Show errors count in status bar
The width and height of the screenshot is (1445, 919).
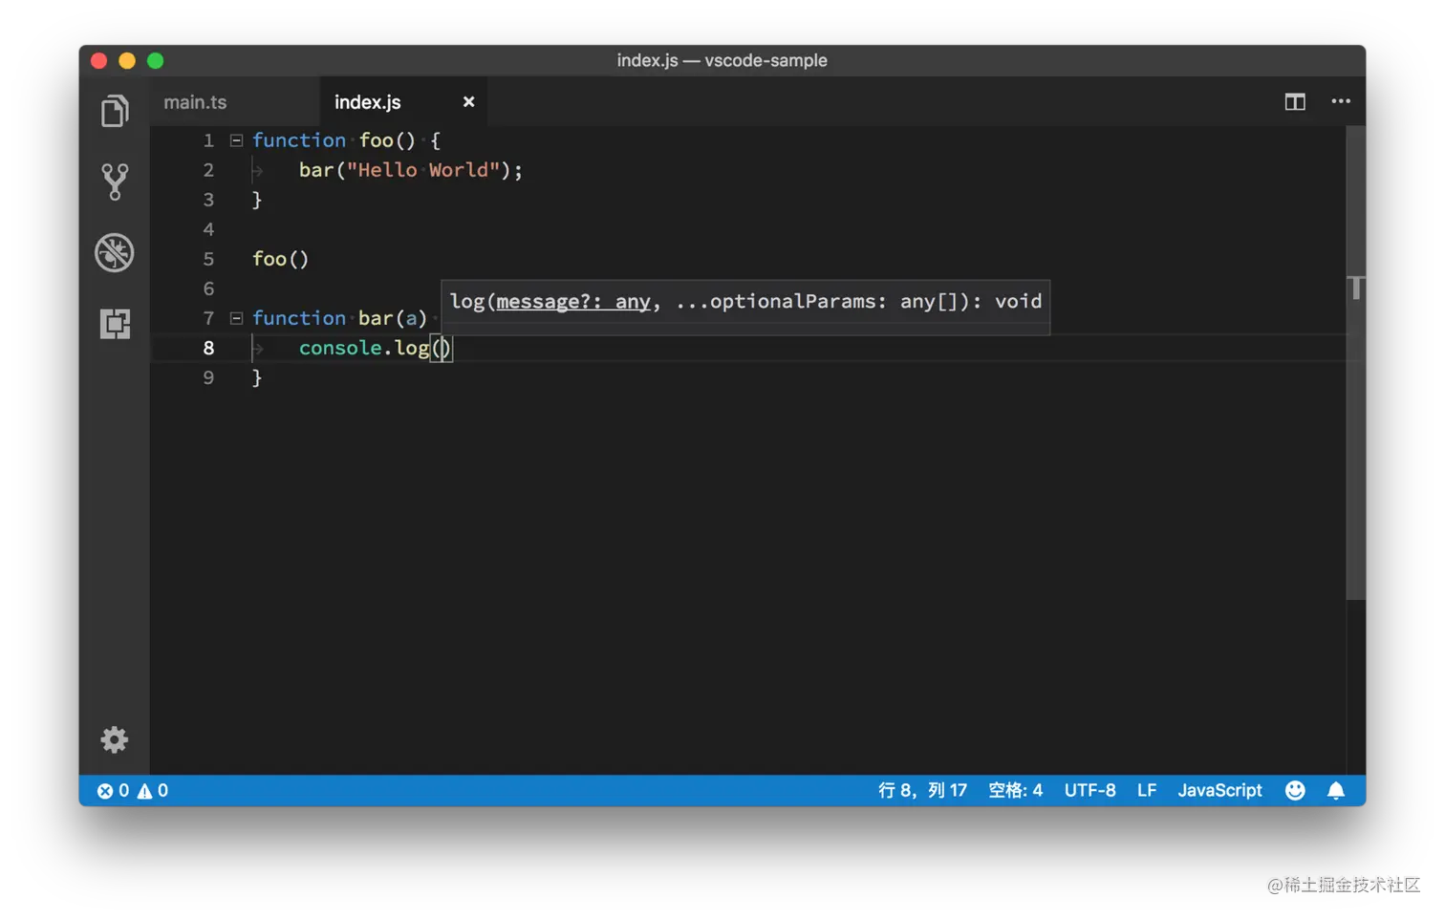click(113, 791)
